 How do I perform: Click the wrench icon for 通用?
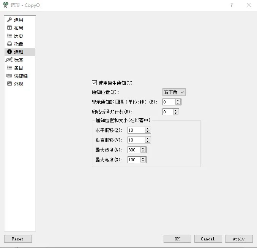(x=9, y=20)
